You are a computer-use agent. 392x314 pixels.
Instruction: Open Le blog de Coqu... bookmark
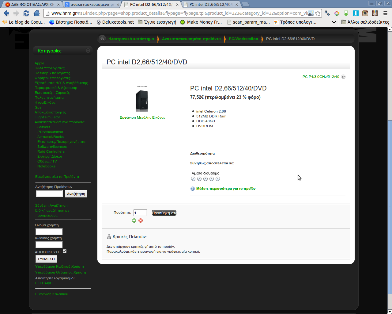click(24, 22)
